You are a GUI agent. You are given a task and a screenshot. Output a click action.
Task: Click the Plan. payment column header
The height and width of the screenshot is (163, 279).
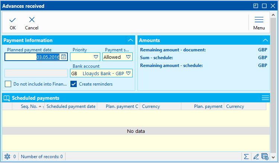pos(203,106)
